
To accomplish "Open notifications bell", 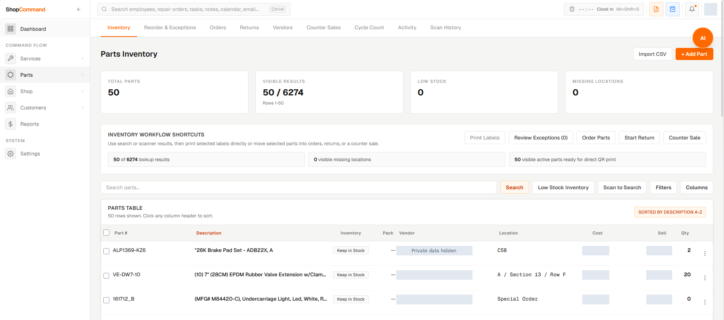I will click(692, 9).
